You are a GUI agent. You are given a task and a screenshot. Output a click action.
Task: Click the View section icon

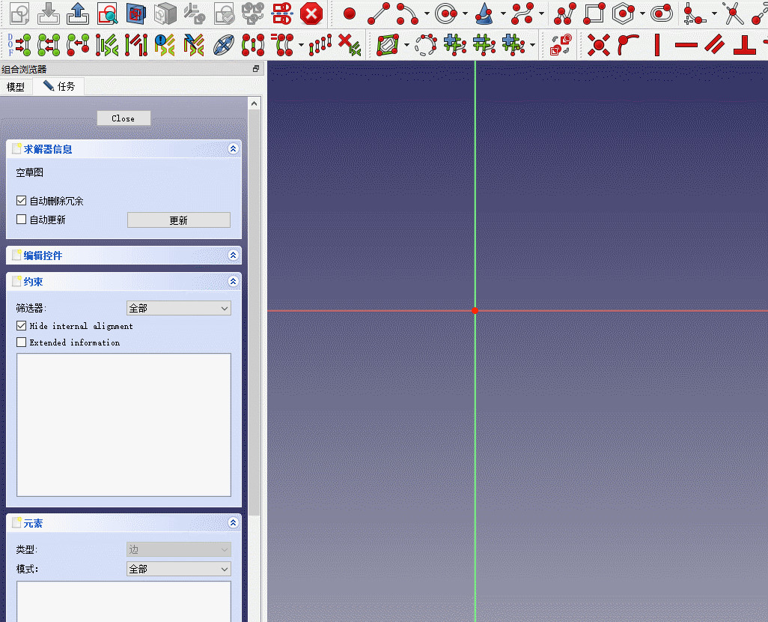tap(135, 13)
